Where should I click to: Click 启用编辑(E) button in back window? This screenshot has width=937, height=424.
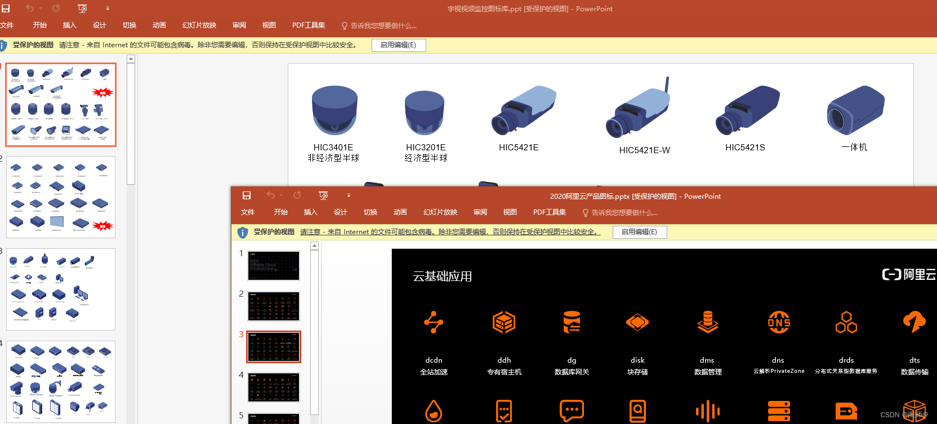coord(399,45)
